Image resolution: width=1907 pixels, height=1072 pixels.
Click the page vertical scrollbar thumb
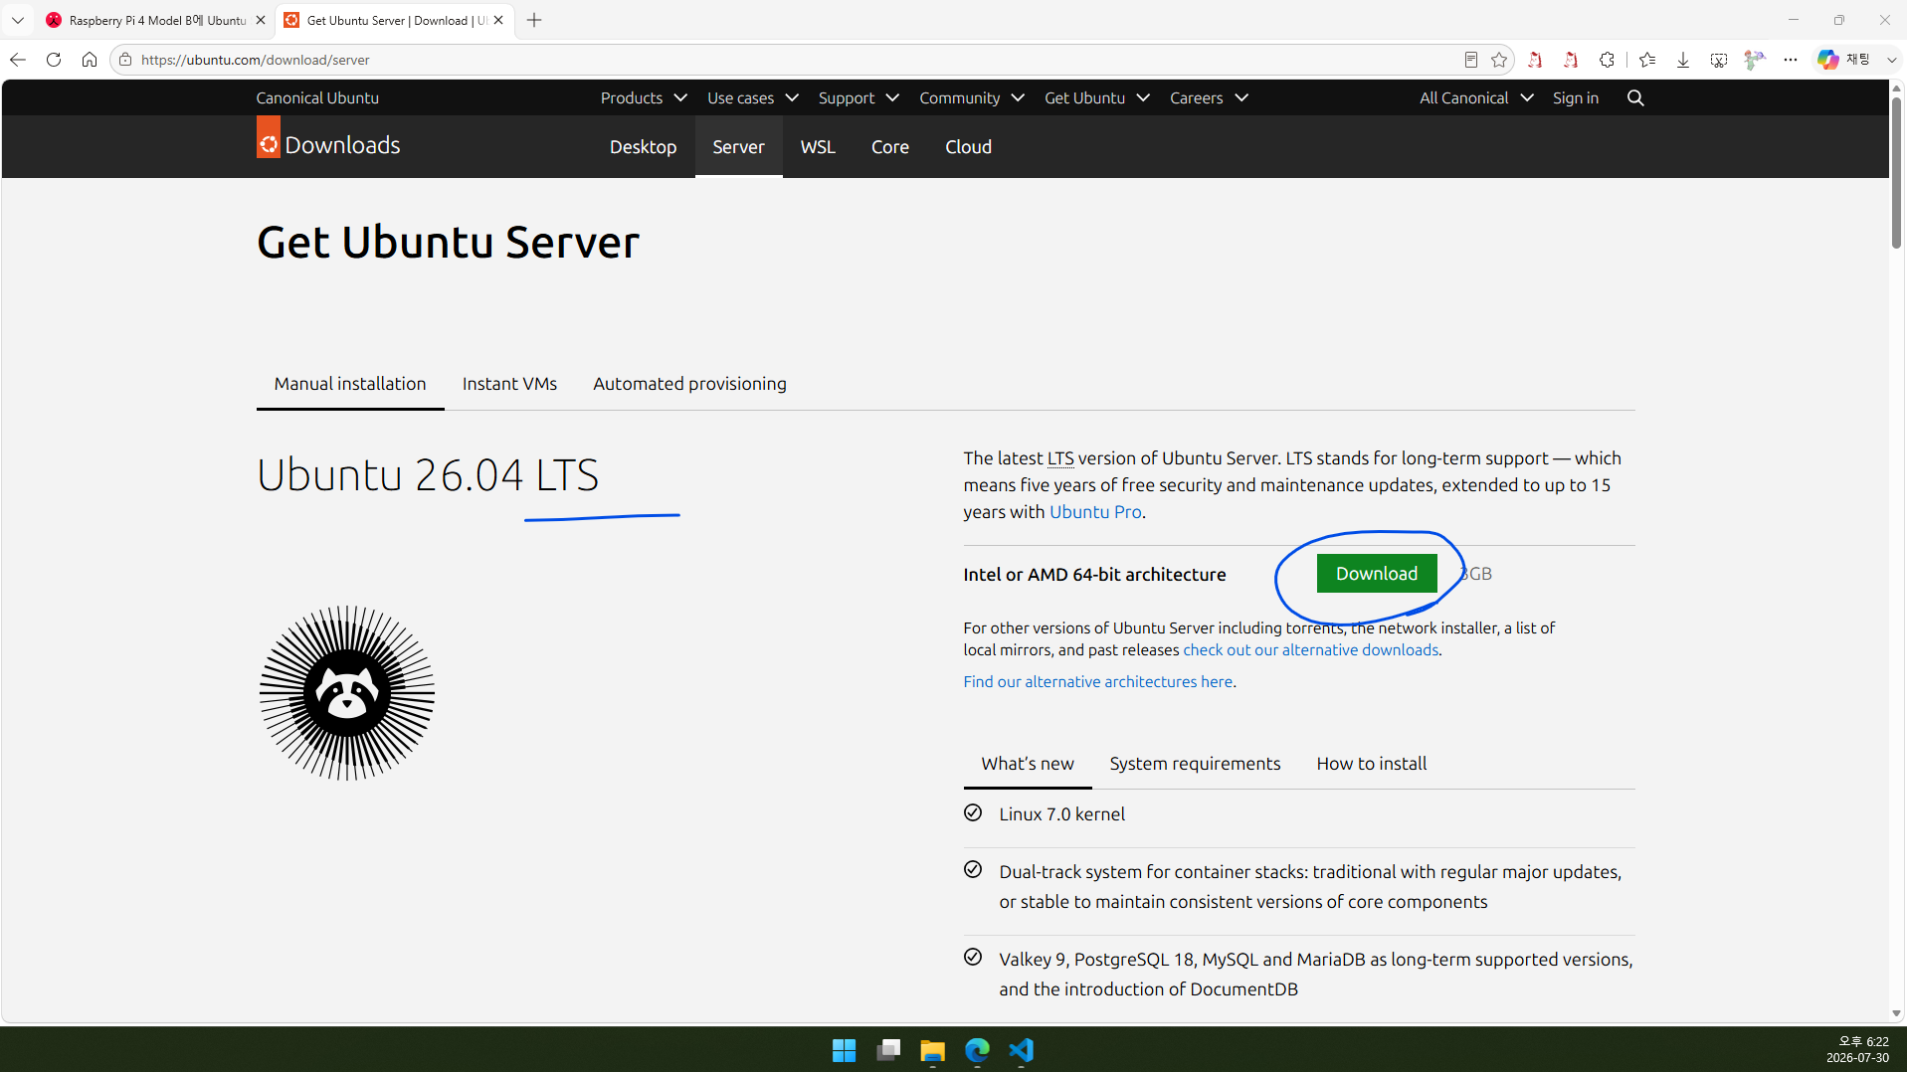point(1896,173)
